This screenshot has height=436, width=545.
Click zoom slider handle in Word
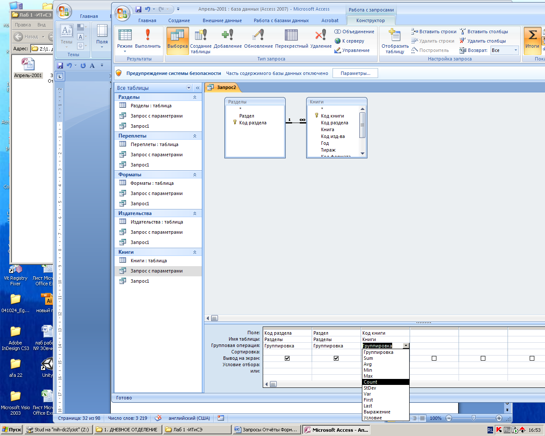click(x=473, y=418)
